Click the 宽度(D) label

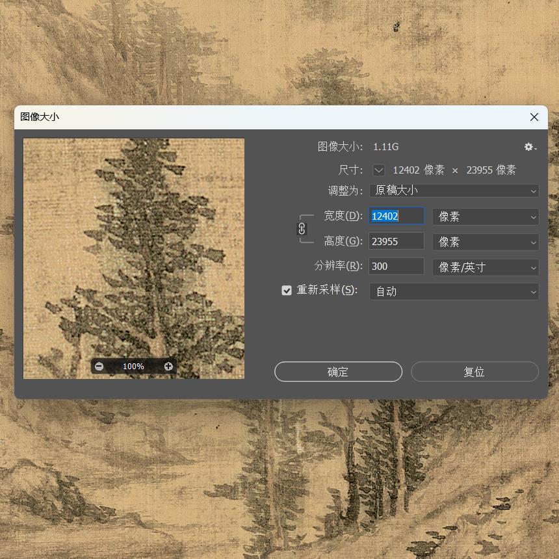click(343, 216)
